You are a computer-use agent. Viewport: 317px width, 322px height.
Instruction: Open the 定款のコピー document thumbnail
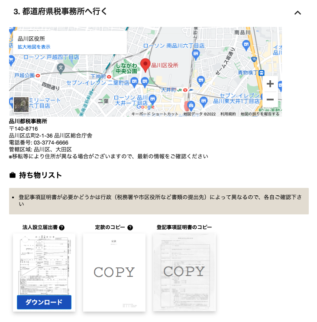click(114, 272)
